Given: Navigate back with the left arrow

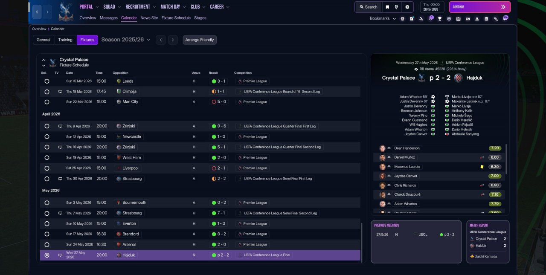Looking at the screenshot, I should click(37, 12).
